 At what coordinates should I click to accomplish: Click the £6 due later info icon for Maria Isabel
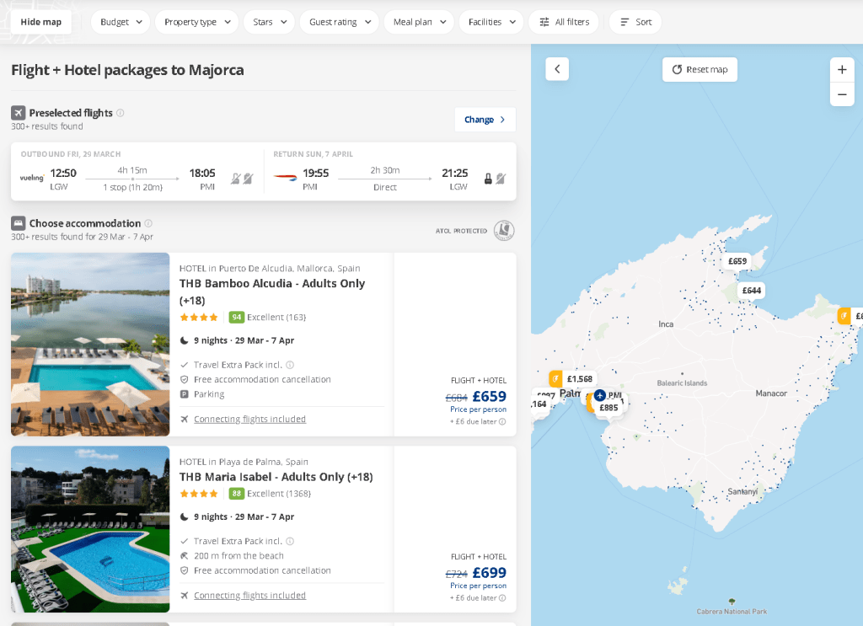click(x=502, y=598)
